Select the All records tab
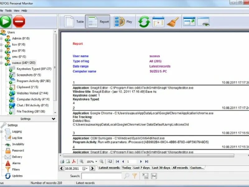The height and width of the screenshot is (187, 249). [x=180, y=168]
